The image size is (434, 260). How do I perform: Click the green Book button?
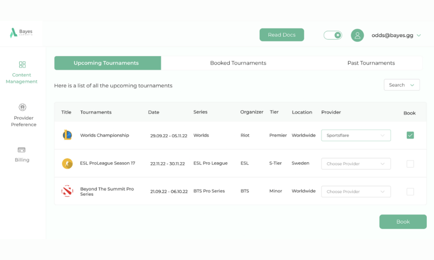point(403,221)
